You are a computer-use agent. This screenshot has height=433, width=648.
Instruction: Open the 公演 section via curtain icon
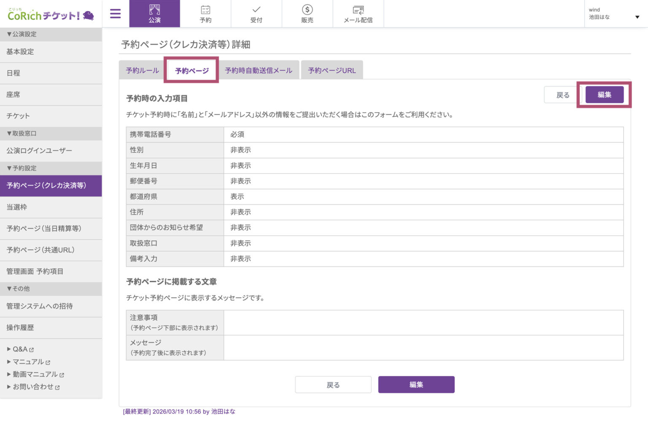(x=154, y=13)
